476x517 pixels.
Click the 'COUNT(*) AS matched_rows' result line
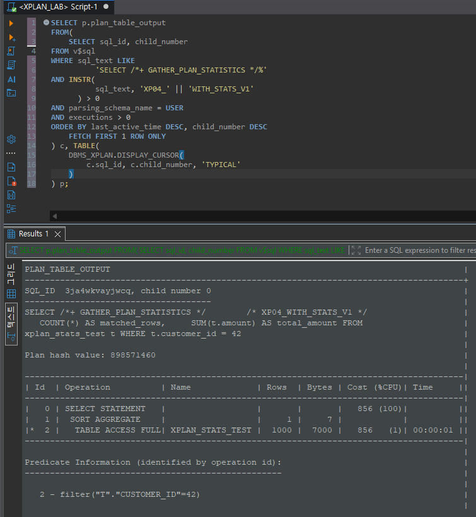pos(102,323)
